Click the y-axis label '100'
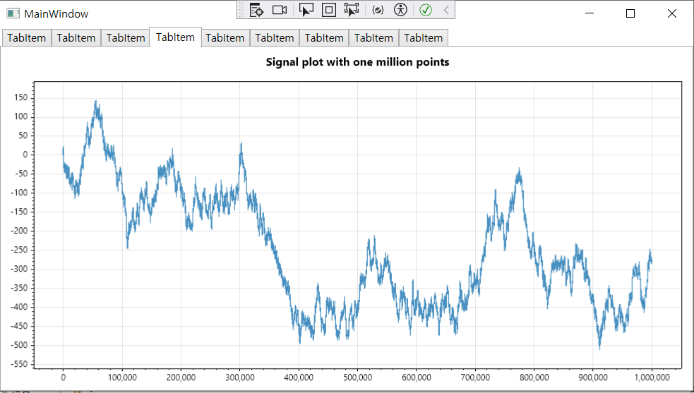This screenshot has width=694, height=393. pos(20,116)
